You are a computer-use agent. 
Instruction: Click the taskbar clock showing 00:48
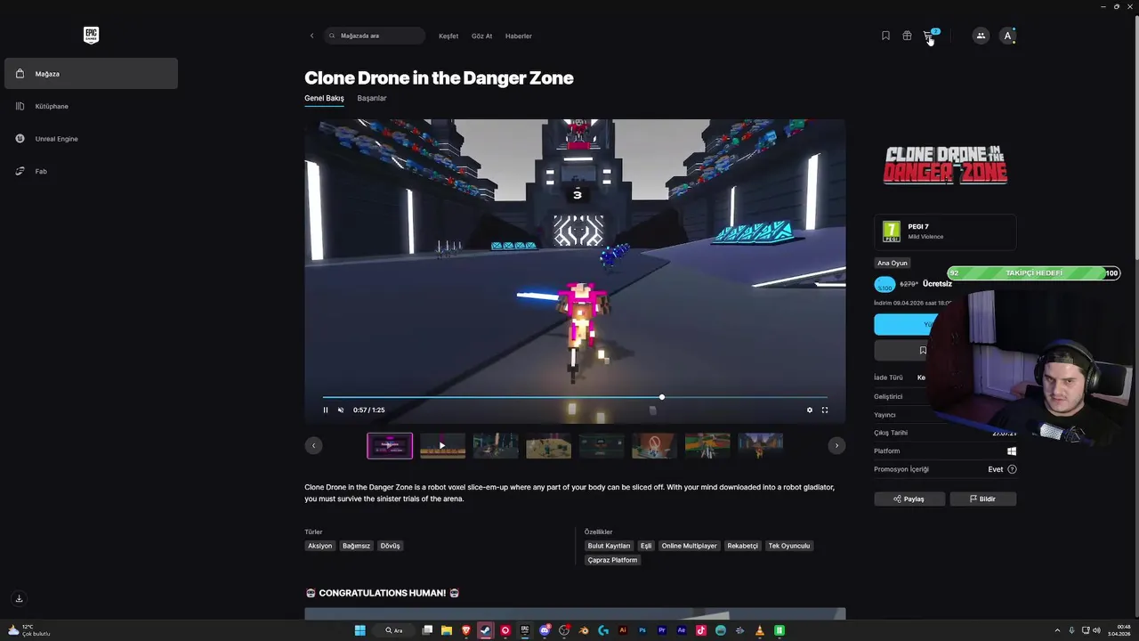coord(1118,630)
